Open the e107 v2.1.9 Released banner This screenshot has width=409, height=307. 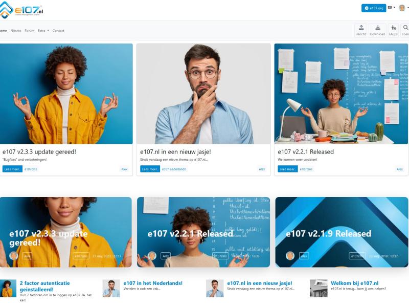[x=342, y=232]
